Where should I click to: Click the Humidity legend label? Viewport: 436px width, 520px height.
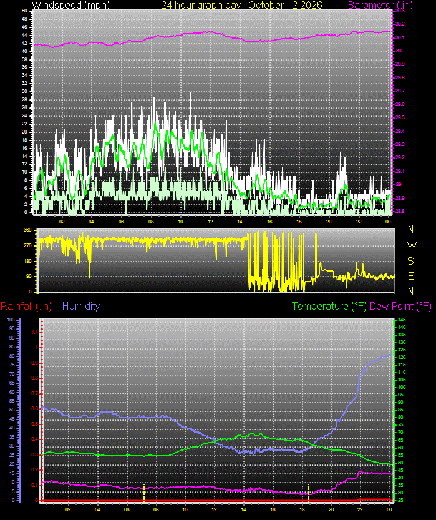click(81, 306)
